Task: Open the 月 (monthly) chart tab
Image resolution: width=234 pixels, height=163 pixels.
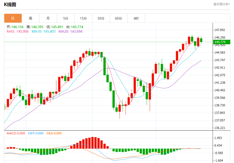Action: pyautogui.click(x=48, y=18)
